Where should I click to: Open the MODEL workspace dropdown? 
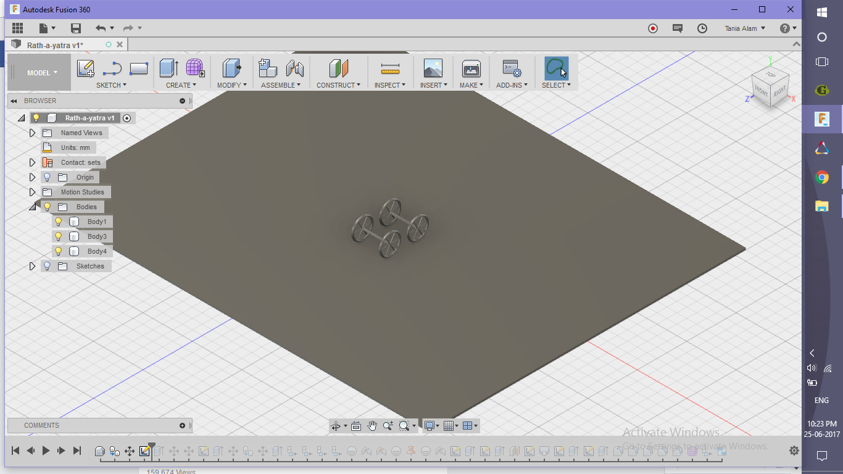(x=41, y=73)
